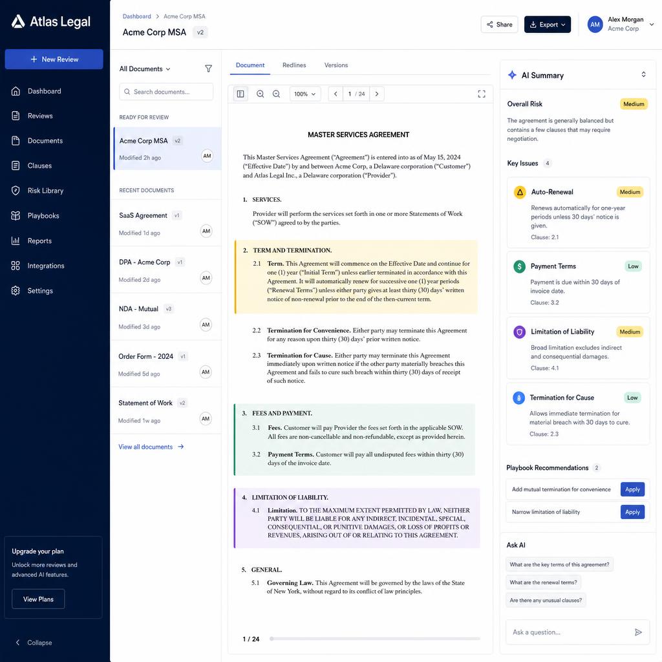Click the arrow beside View all documents
Image resolution: width=662 pixels, height=662 pixels.
click(x=181, y=447)
